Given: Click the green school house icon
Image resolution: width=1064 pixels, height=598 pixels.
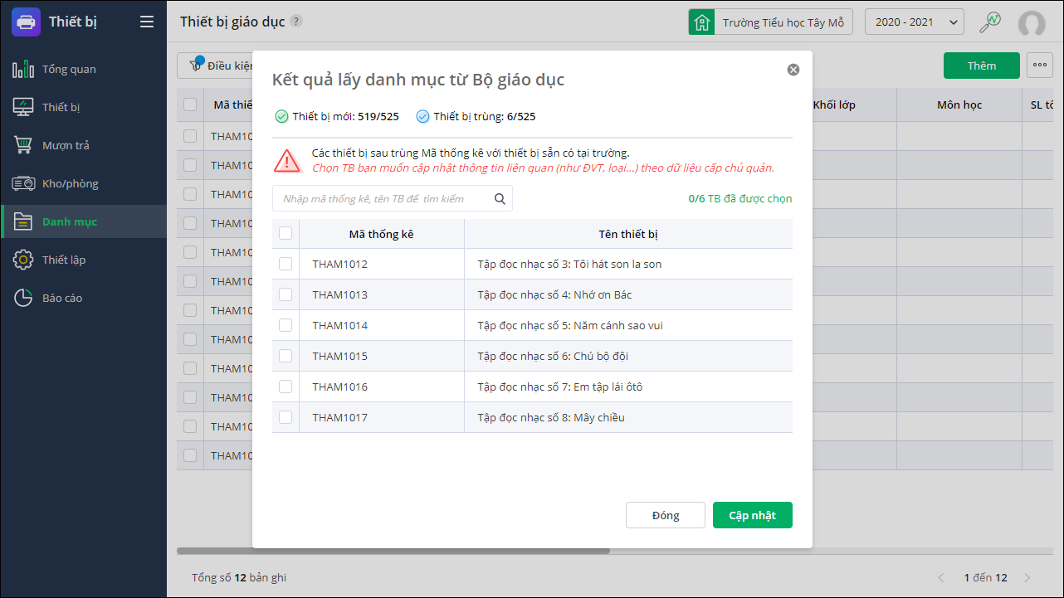Looking at the screenshot, I should coord(702,22).
